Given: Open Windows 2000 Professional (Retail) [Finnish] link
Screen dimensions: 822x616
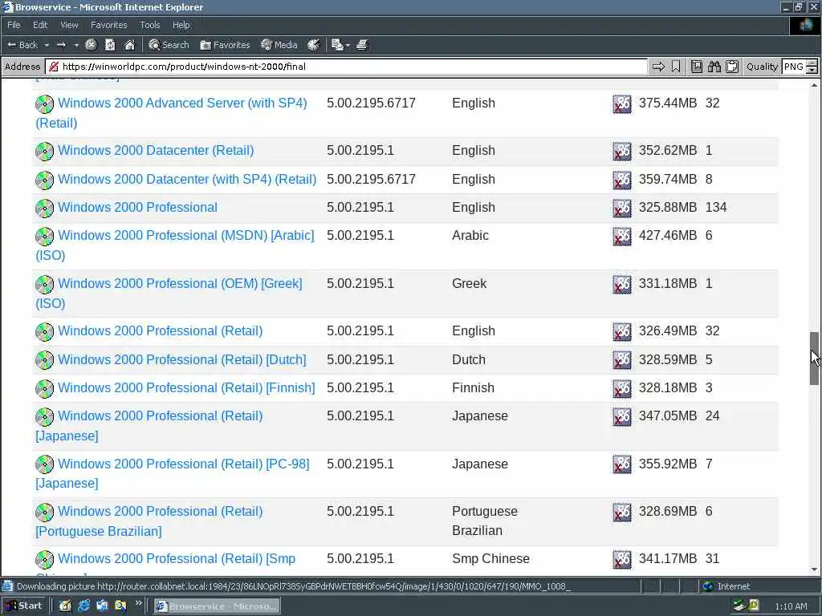Looking at the screenshot, I should pos(186,388).
